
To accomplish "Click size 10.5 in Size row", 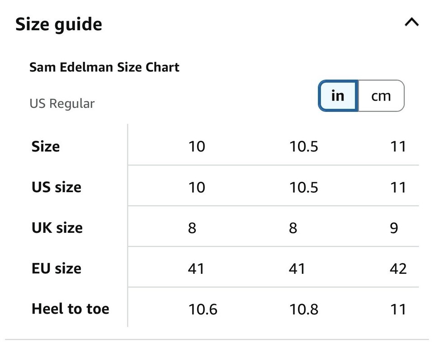I will click(304, 146).
